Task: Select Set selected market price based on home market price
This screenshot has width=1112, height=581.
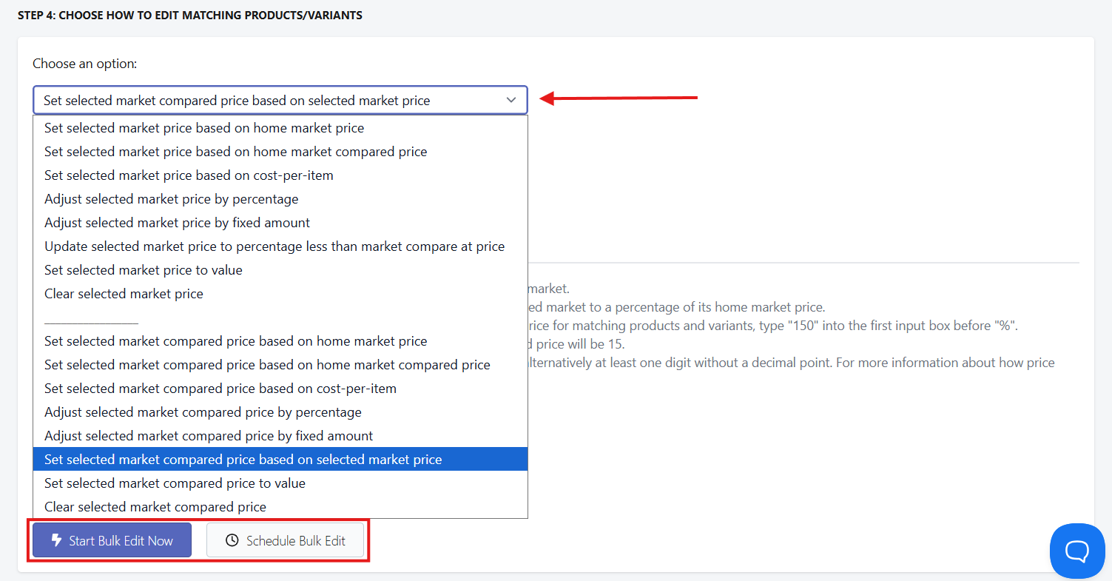Action: click(x=280, y=128)
